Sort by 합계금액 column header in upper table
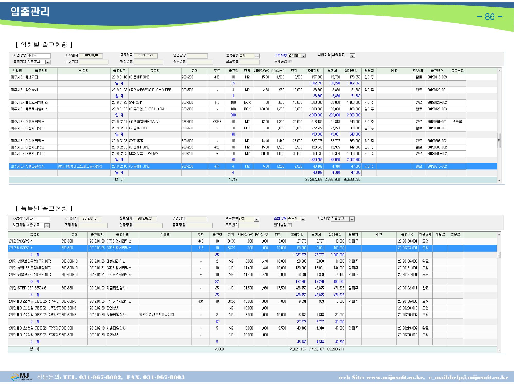This screenshot has width=514, height=385. click(351, 71)
